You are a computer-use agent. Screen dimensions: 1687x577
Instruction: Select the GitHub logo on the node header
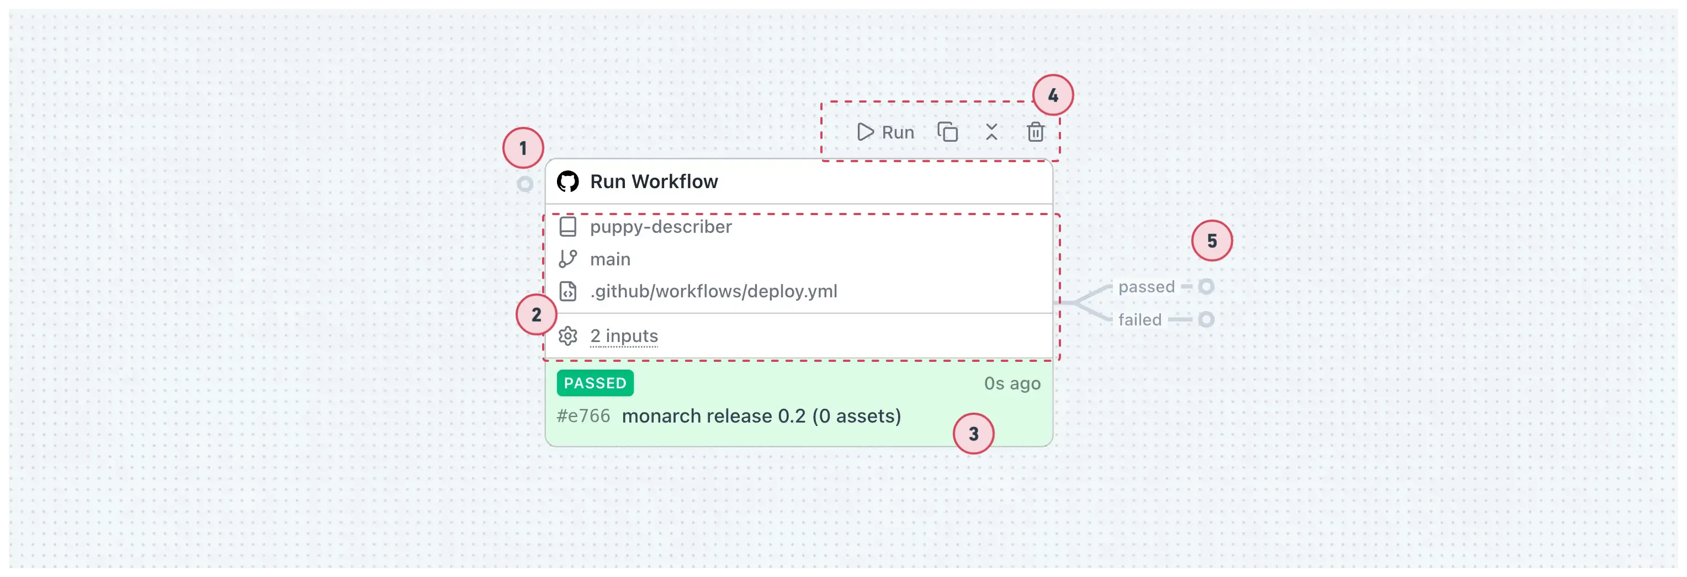pos(569,181)
